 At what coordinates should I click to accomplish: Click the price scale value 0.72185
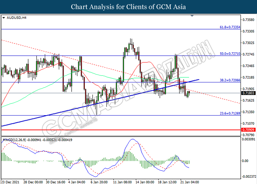pos(248,77)
